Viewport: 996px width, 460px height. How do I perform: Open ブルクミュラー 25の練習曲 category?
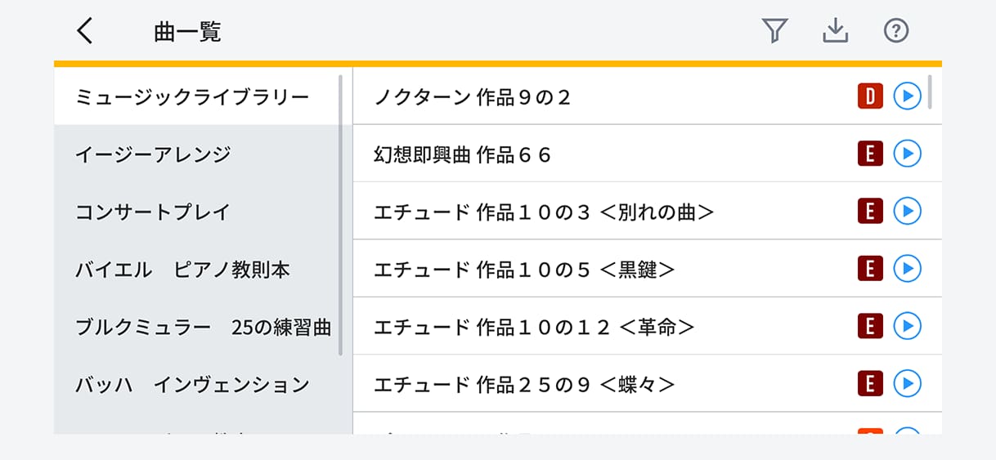[x=203, y=327]
